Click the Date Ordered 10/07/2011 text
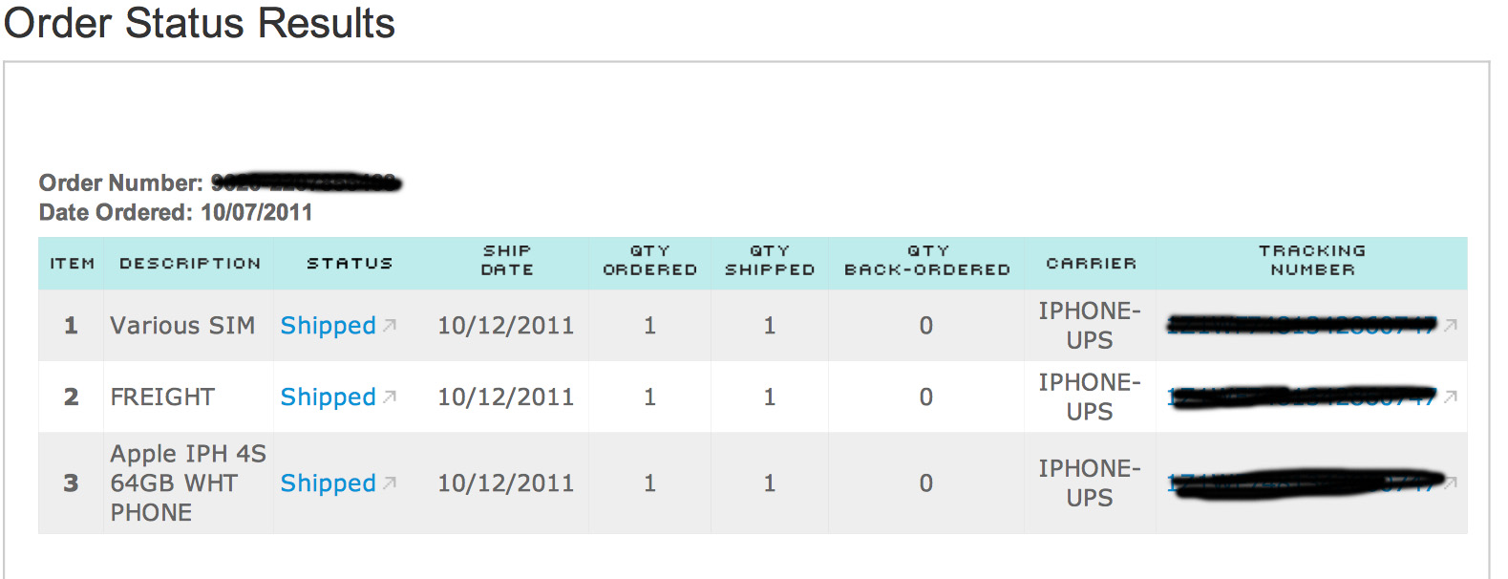Screen dimensions: 1508x579 pyautogui.click(x=176, y=212)
